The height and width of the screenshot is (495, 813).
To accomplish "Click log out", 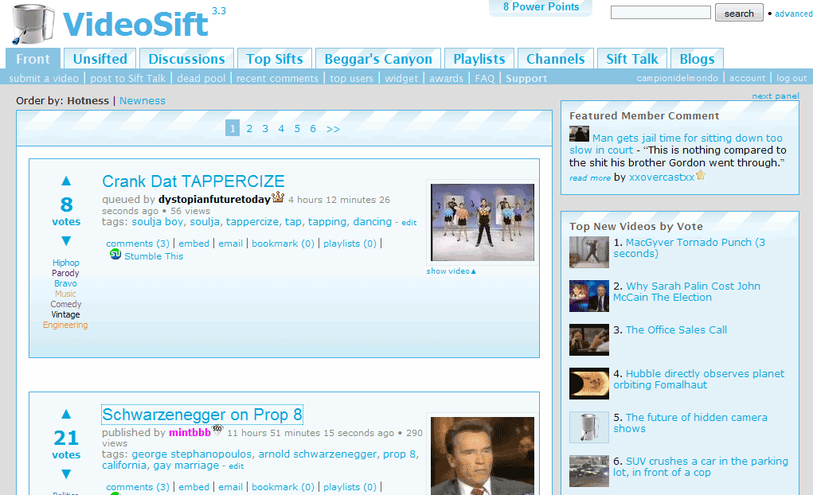I will pyautogui.click(x=792, y=78).
